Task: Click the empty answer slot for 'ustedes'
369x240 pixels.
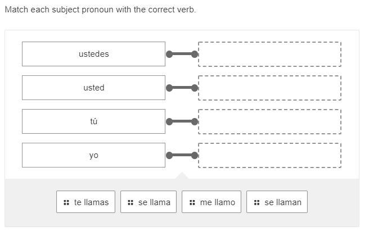Action: point(269,54)
